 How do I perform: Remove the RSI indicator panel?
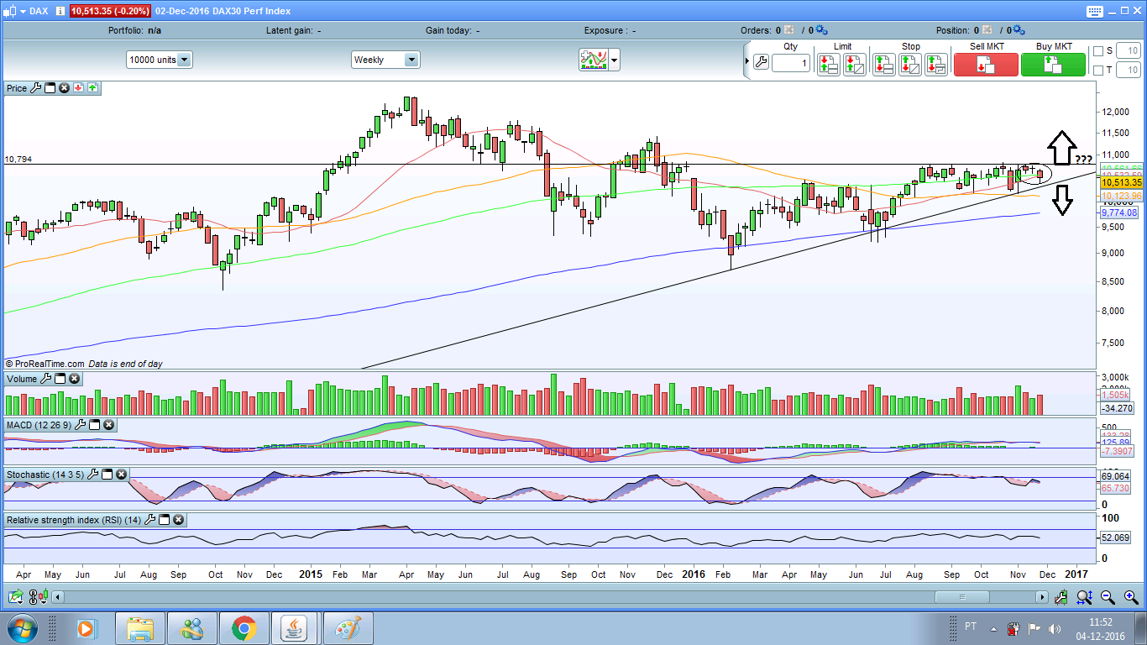pos(178,520)
